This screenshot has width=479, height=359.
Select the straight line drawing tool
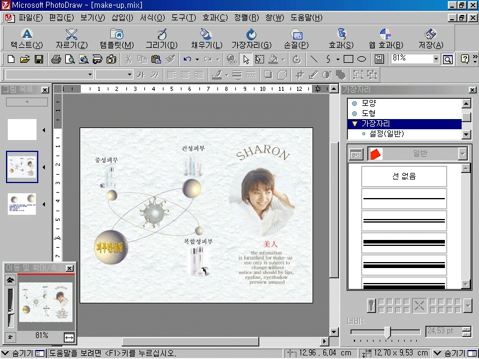point(314,59)
